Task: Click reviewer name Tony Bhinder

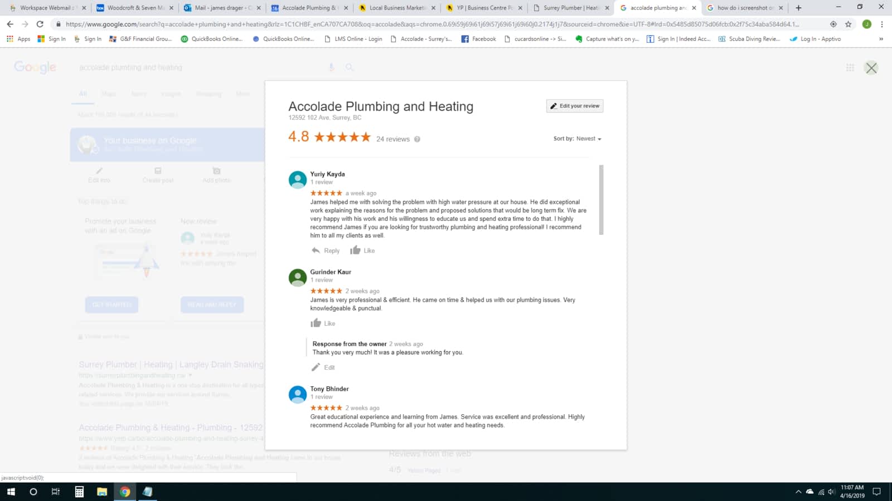Action: [x=329, y=389]
